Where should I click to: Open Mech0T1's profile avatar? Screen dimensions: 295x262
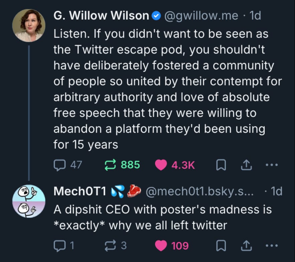coord(28,201)
